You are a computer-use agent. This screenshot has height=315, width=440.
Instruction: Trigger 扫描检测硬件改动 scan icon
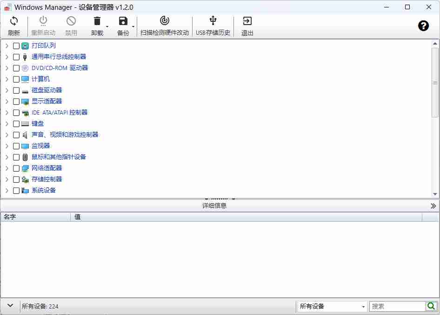pyautogui.click(x=165, y=21)
